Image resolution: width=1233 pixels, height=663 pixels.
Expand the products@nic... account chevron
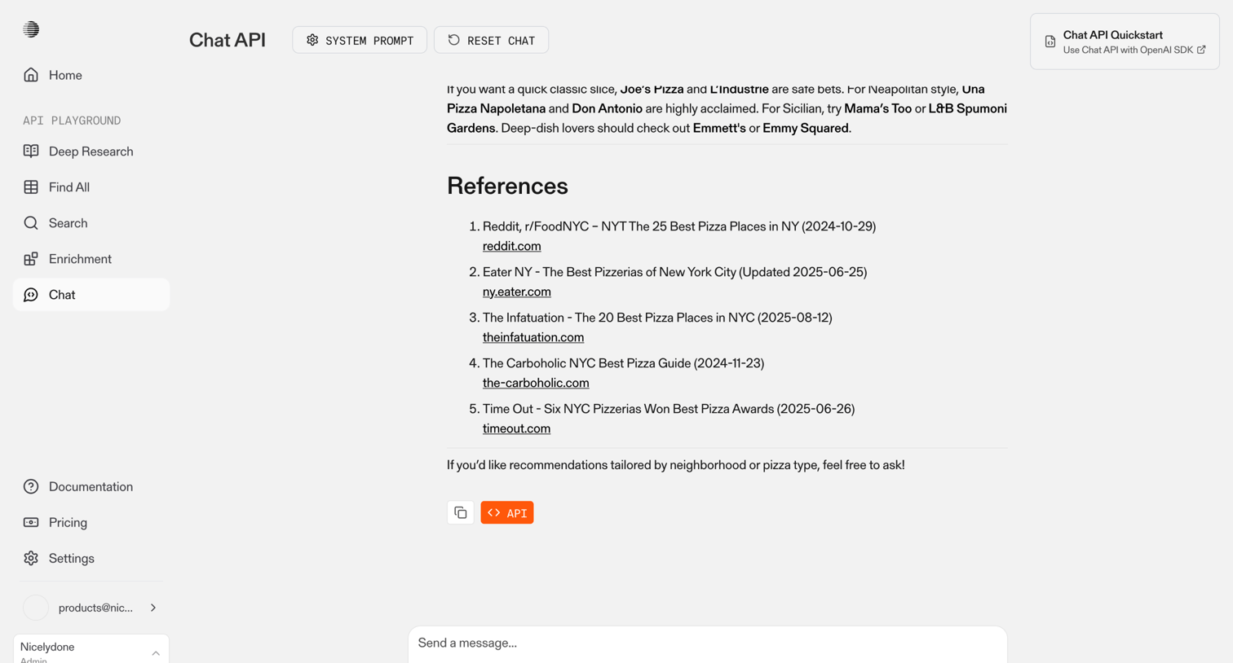click(x=153, y=608)
